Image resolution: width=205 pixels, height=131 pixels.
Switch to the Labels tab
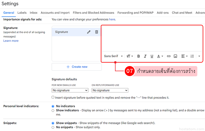click(x=22, y=13)
